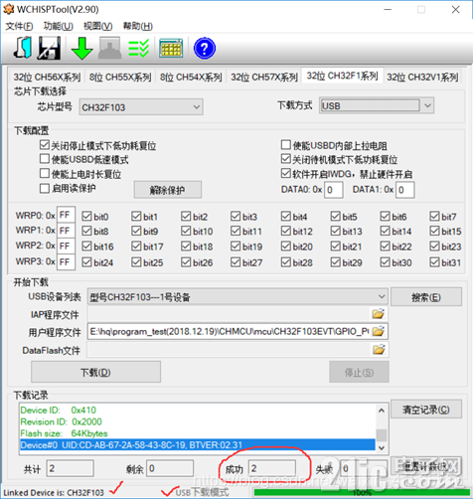Switch to the 8位 CH54X系列 tab
This screenshot has height=499, width=473.
191,78
